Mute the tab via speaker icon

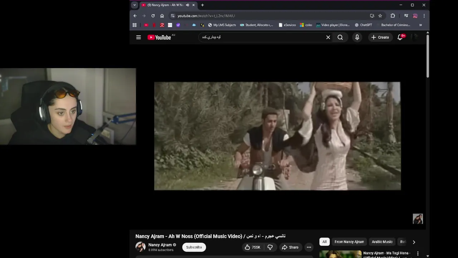187,5
